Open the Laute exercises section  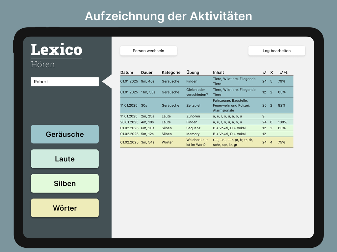(x=65, y=159)
